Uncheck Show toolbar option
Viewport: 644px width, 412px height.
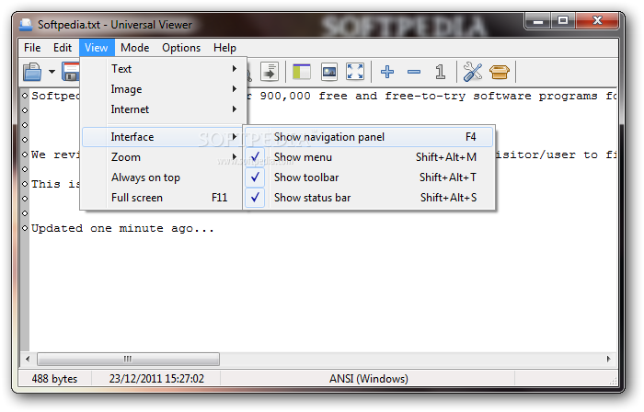(369, 177)
